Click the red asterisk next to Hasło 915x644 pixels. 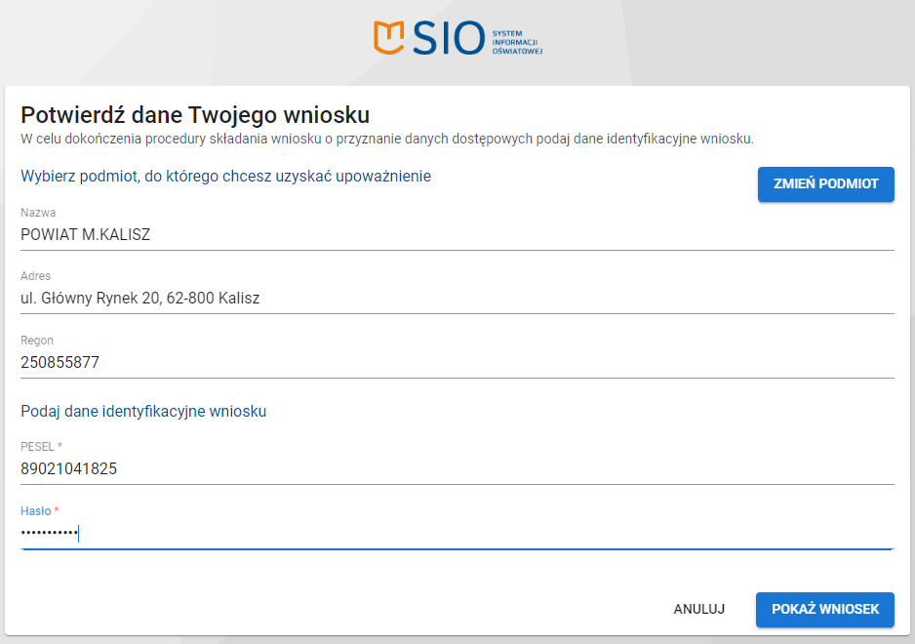tap(55, 510)
